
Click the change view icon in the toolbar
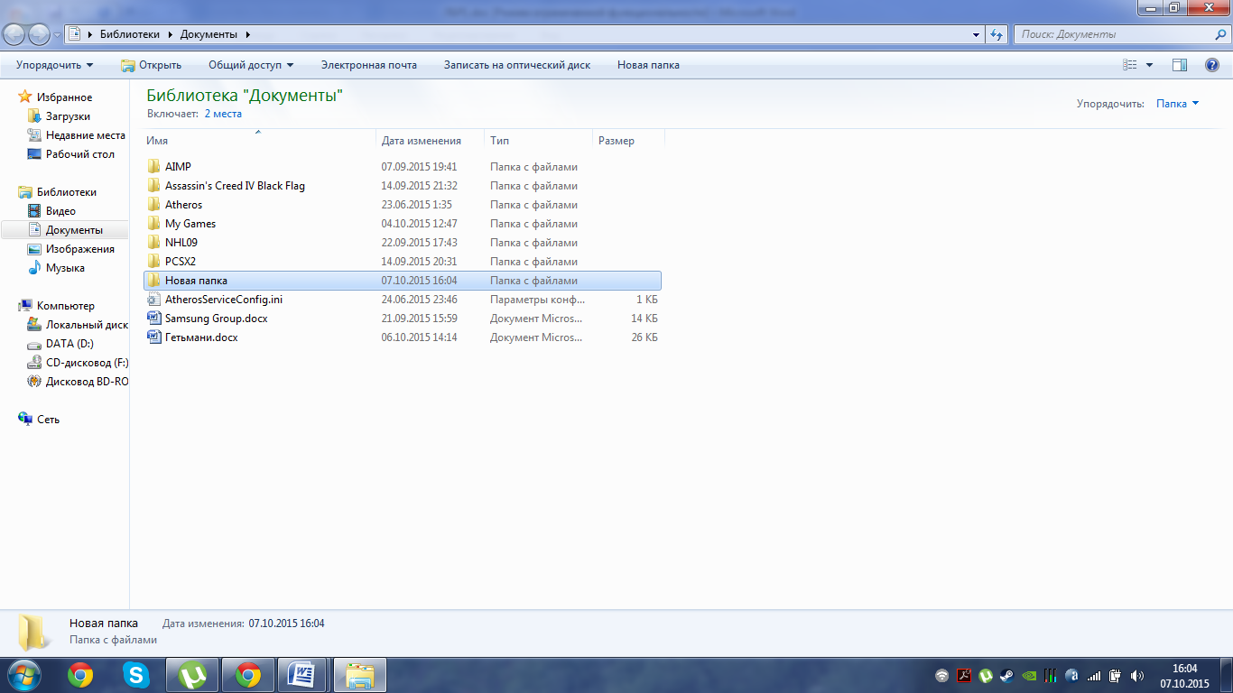click(x=1129, y=65)
